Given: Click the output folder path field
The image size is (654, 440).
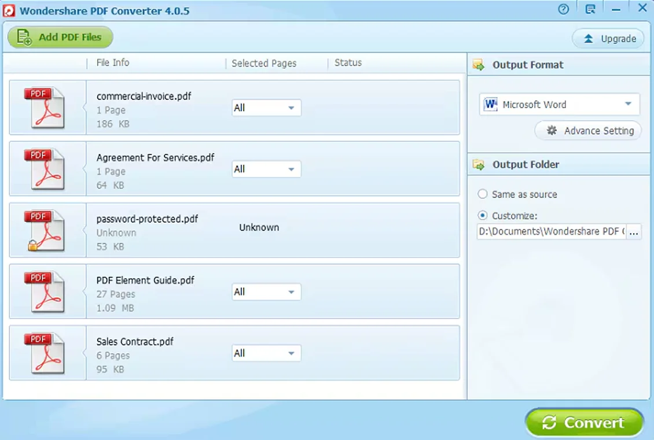Looking at the screenshot, I should pyautogui.click(x=552, y=231).
